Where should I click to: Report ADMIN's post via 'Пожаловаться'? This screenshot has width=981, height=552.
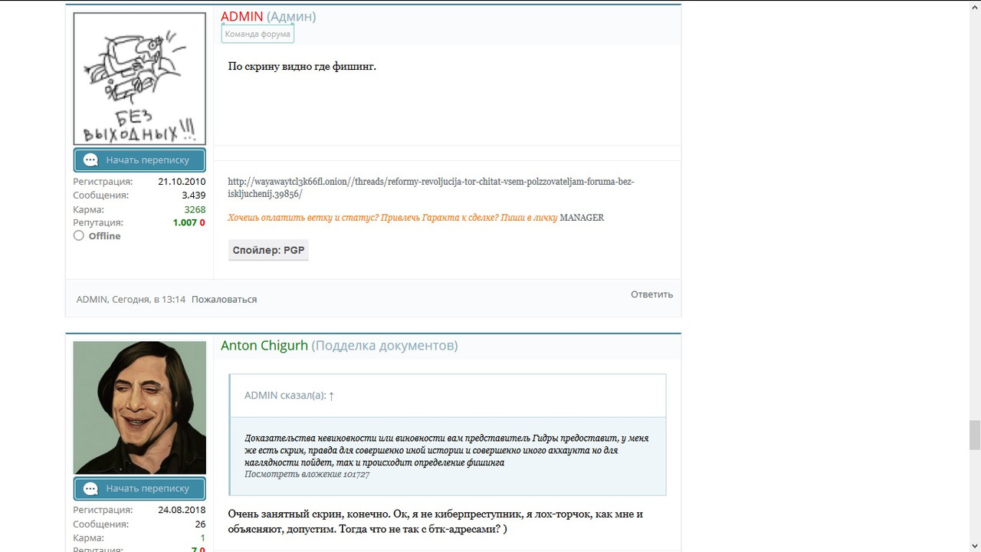(224, 299)
